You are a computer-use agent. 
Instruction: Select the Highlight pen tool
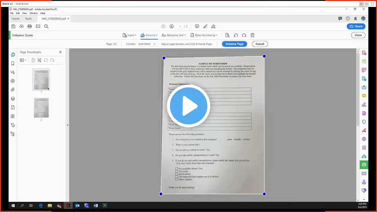(x=205, y=26)
